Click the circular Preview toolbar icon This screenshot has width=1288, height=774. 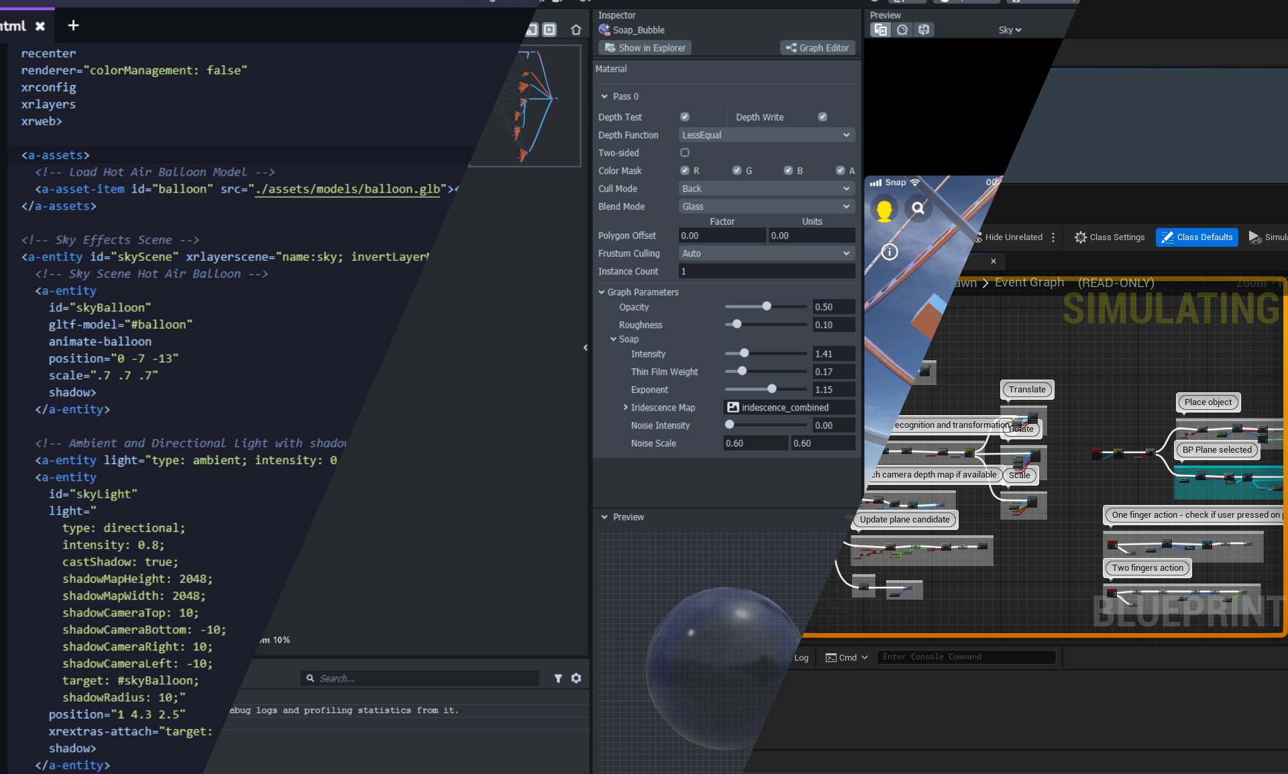(x=902, y=30)
